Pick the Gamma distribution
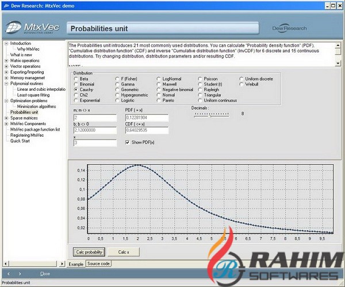 [x=125, y=84]
